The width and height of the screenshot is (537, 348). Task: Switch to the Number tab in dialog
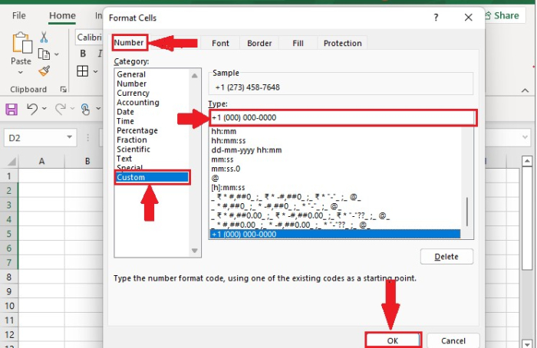pos(129,43)
